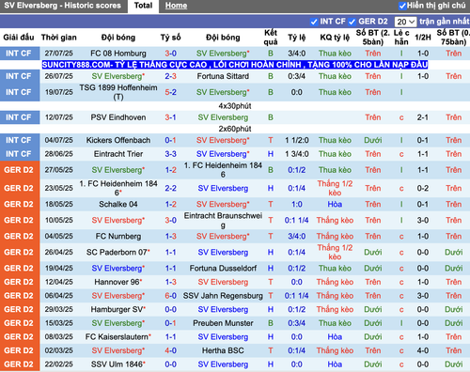This screenshot has width=470, height=372.
Task: Select the 2x60phút note text
Action: coord(235,129)
